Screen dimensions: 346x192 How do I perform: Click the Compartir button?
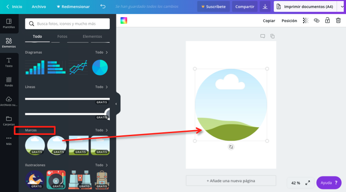coord(245,6)
